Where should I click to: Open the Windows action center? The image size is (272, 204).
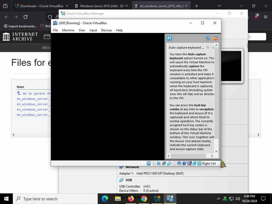(263, 199)
